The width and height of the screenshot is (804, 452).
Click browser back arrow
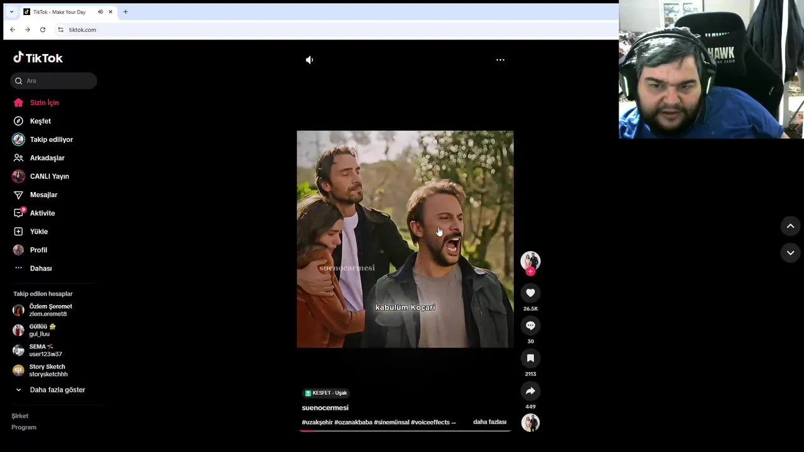(x=13, y=30)
